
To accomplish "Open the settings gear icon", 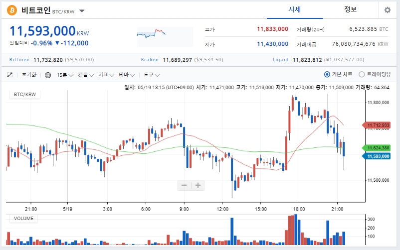I will point(387,10).
